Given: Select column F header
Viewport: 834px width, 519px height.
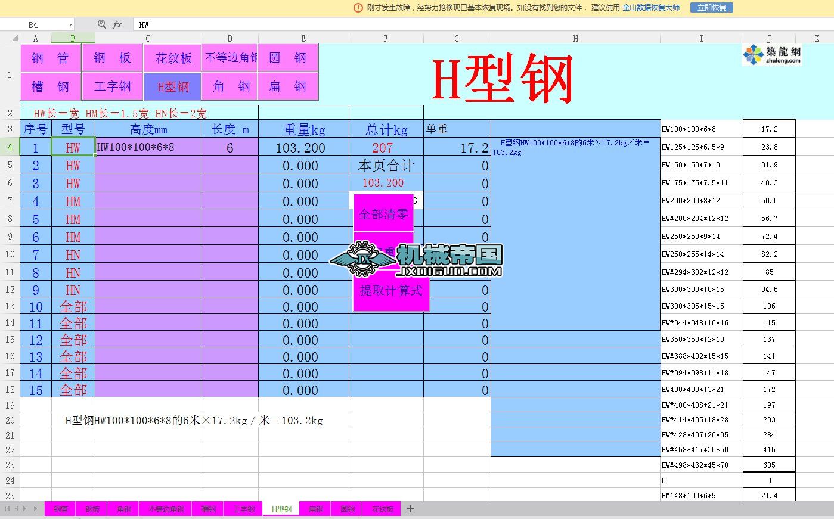Looking at the screenshot, I should 386,39.
